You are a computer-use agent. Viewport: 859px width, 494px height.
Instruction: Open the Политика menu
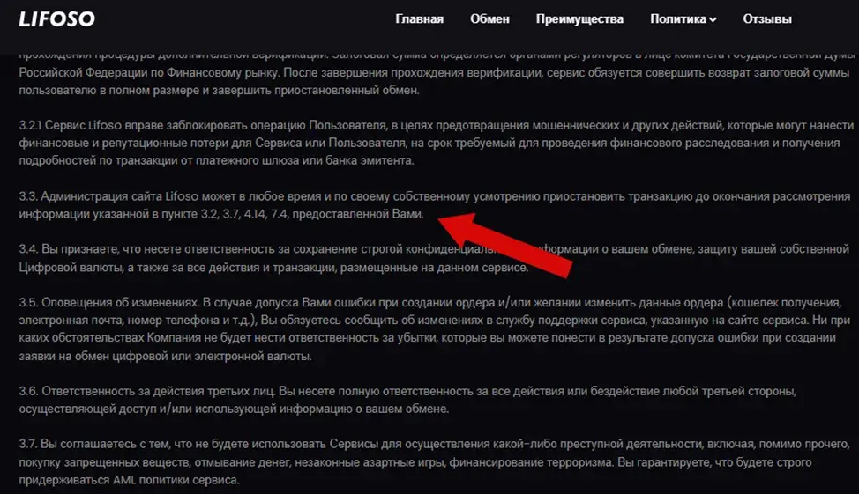678,19
